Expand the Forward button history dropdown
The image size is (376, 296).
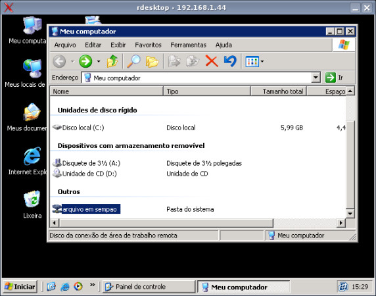[99, 62]
